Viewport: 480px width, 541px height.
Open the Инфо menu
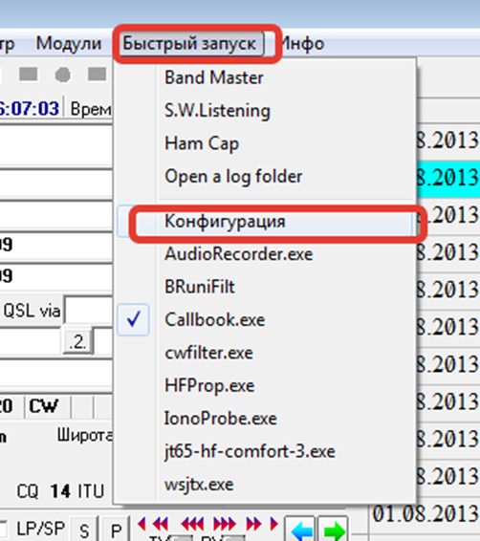tap(303, 44)
